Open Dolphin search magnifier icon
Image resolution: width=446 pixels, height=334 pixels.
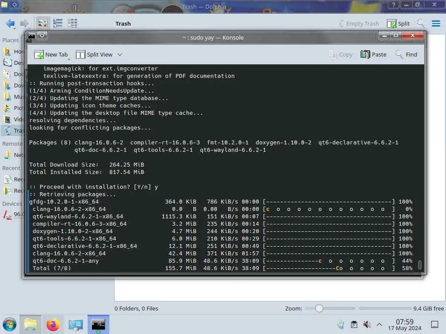pos(420,23)
